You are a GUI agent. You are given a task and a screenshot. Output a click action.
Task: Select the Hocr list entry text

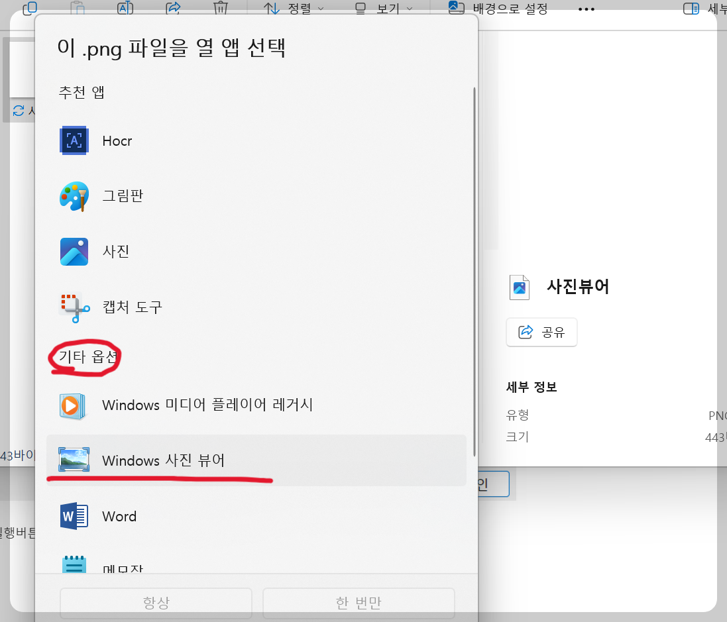coord(117,141)
